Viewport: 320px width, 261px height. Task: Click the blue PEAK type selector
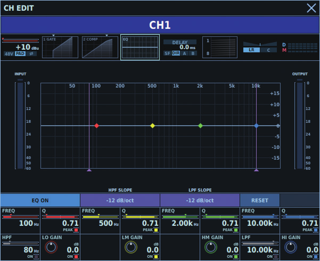tap(316, 230)
